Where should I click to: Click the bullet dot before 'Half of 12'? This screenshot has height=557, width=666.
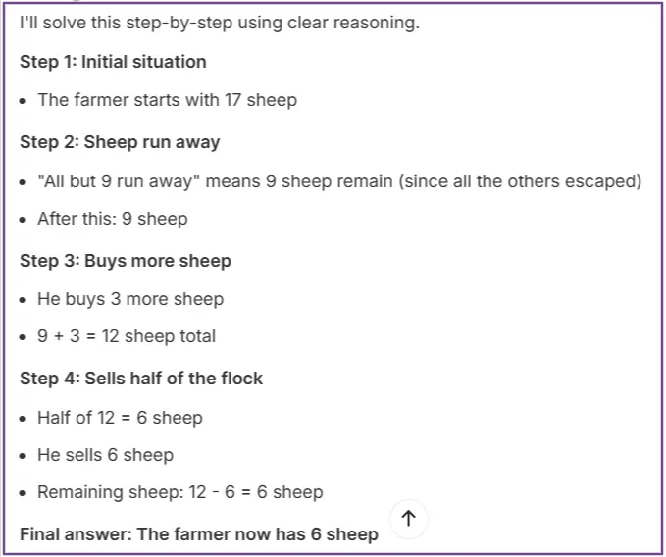24,419
